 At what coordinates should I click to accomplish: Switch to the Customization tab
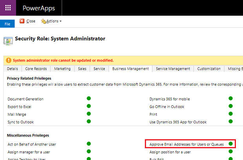coord(209,69)
